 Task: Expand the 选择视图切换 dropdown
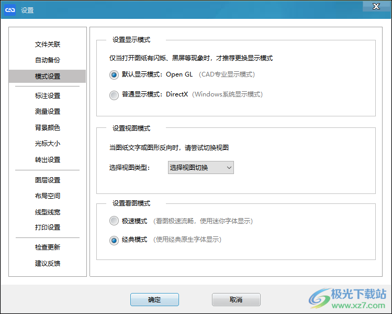click(x=201, y=168)
